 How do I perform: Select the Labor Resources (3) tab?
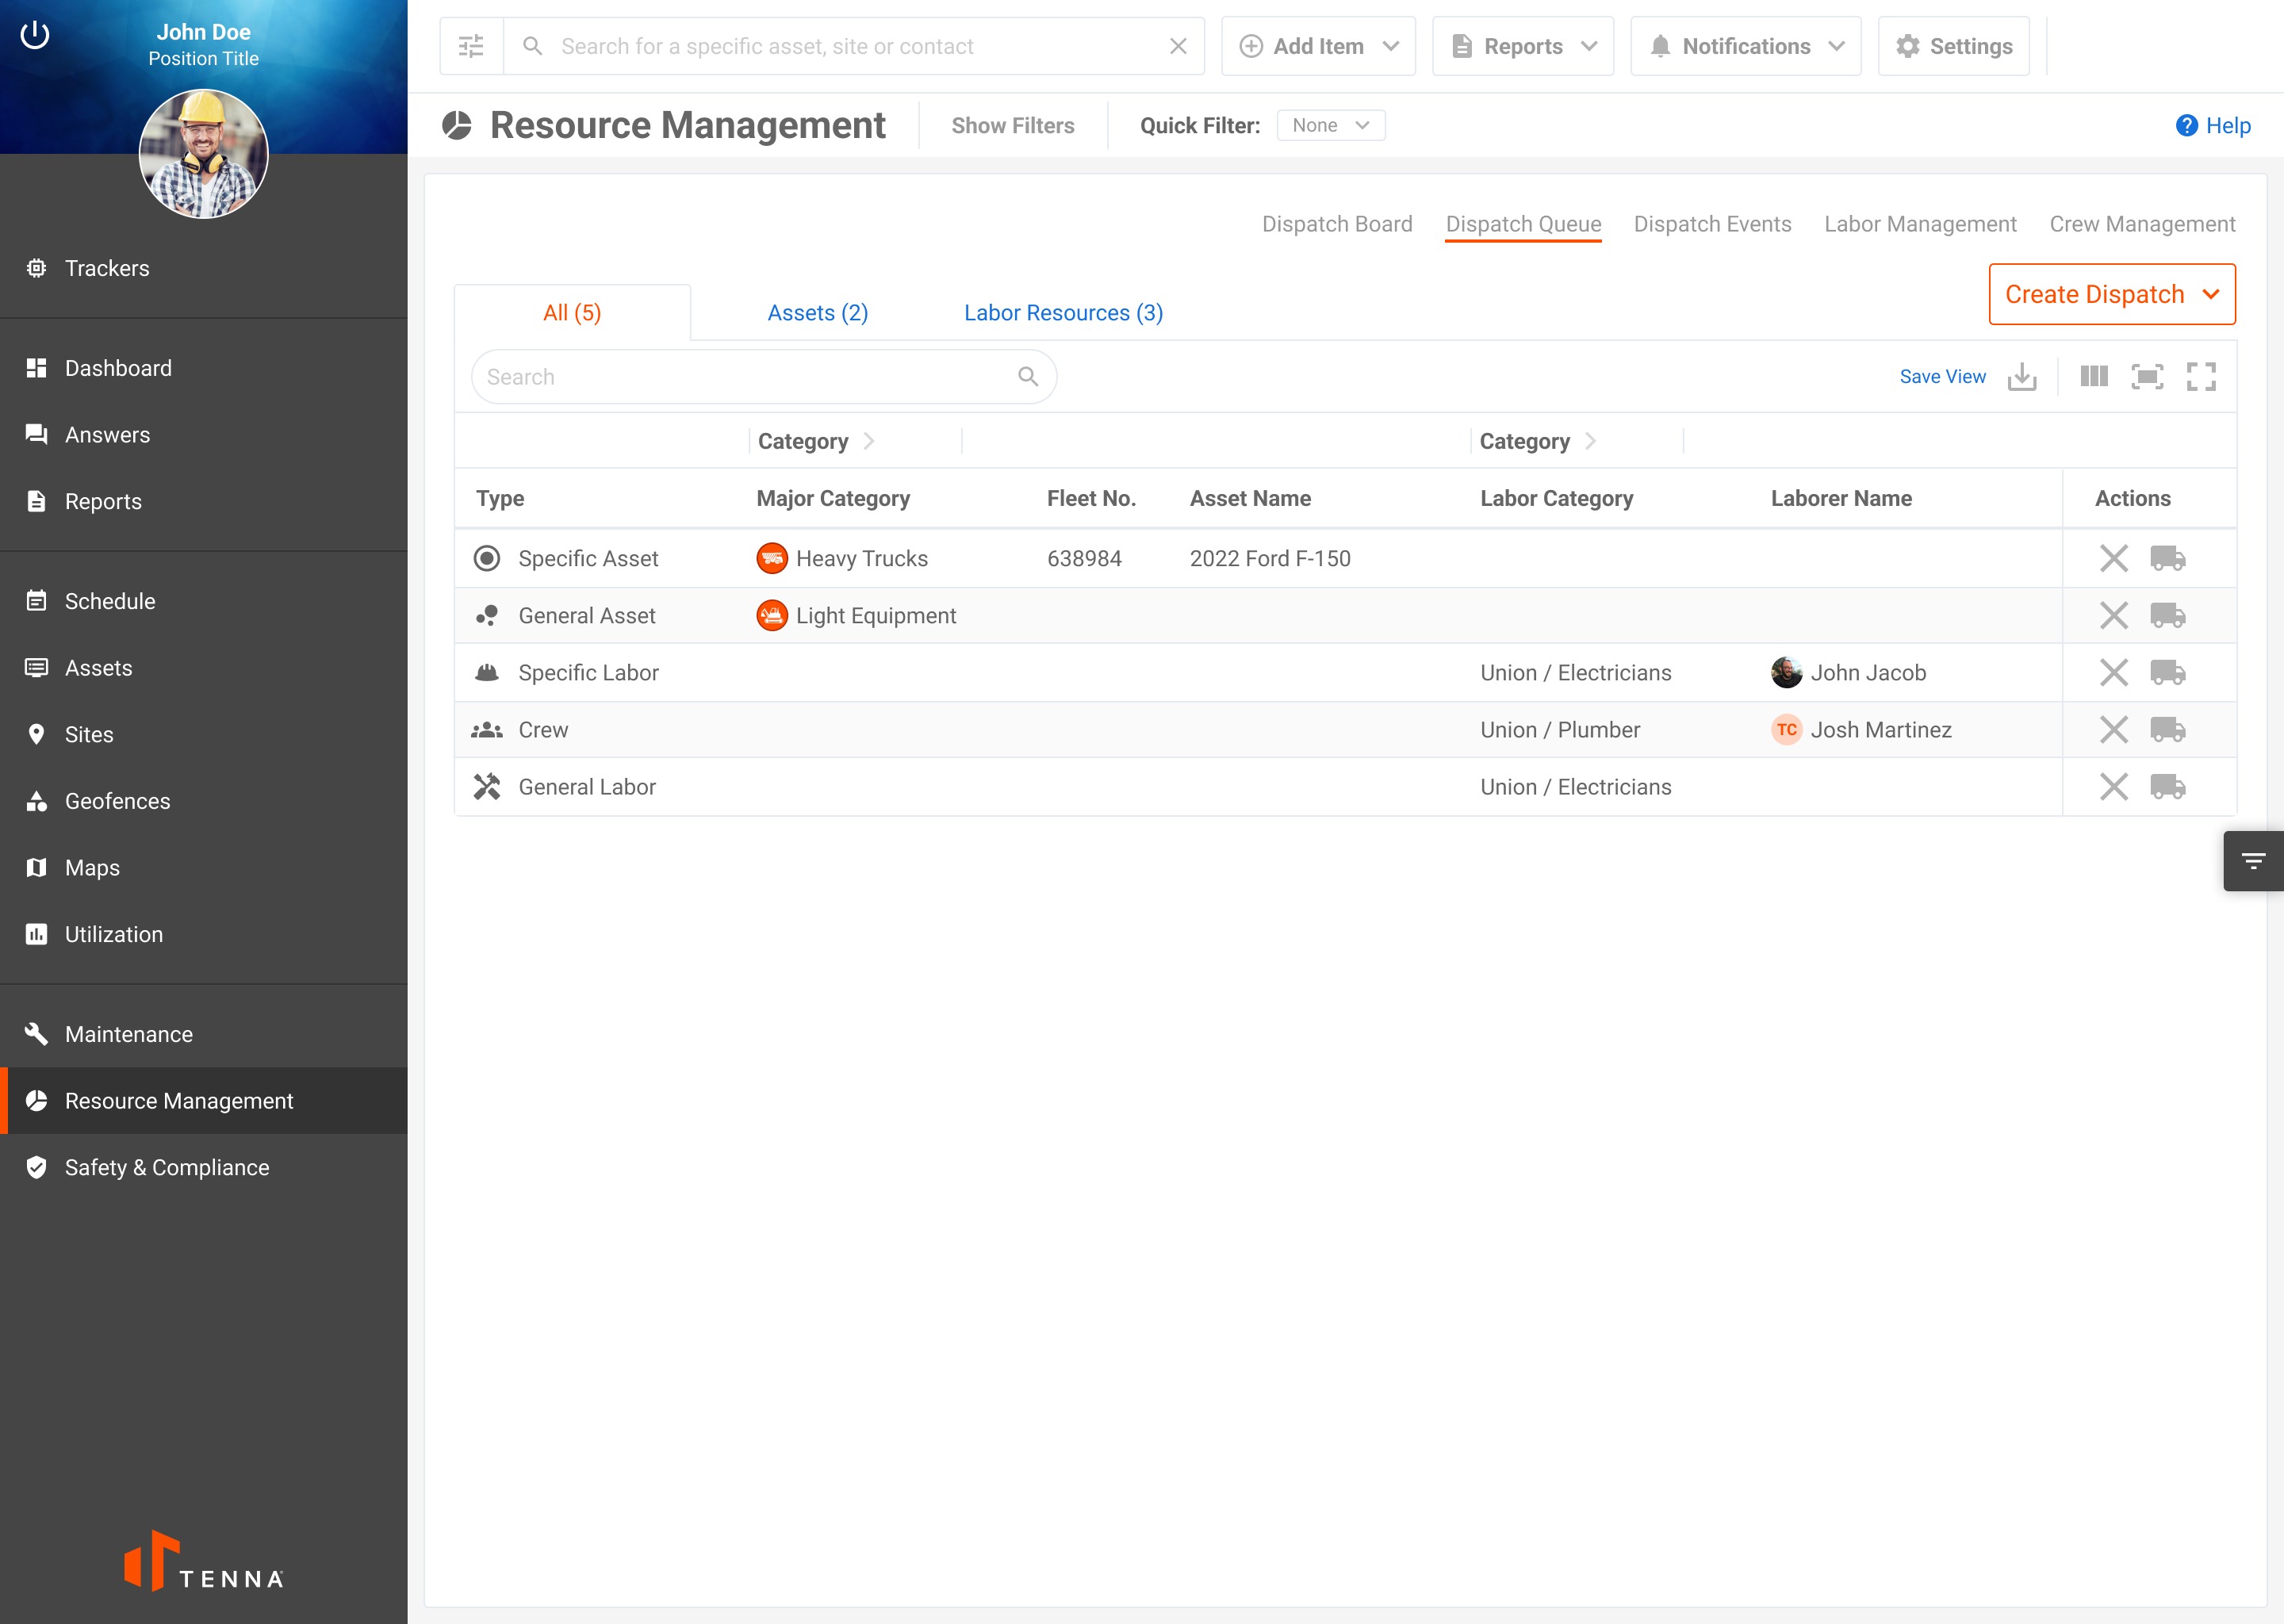(x=1063, y=313)
